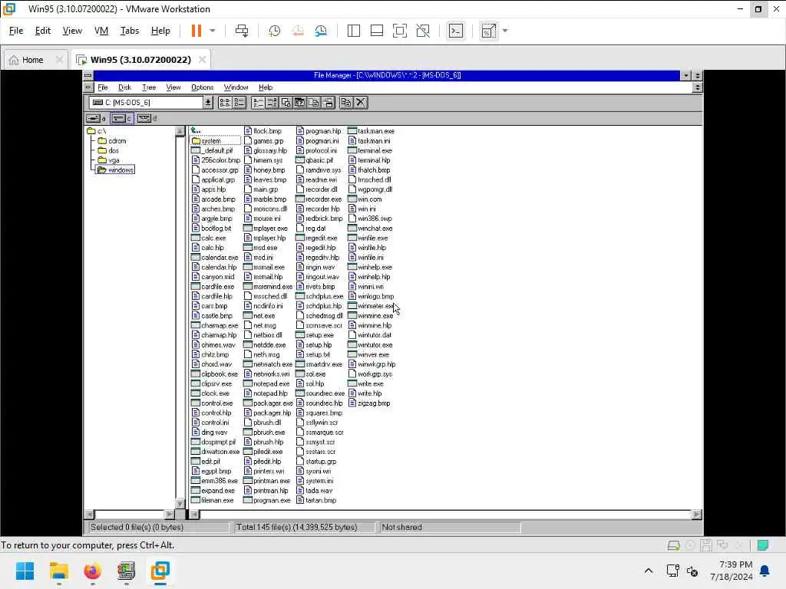Select system.ini in the file list
This screenshot has width=786, height=589.
[315, 481]
